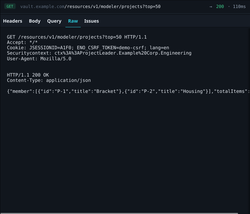Click the Content-Type application/json line
This screenshot has height=214, width=250.
click(x=49, y=80)
